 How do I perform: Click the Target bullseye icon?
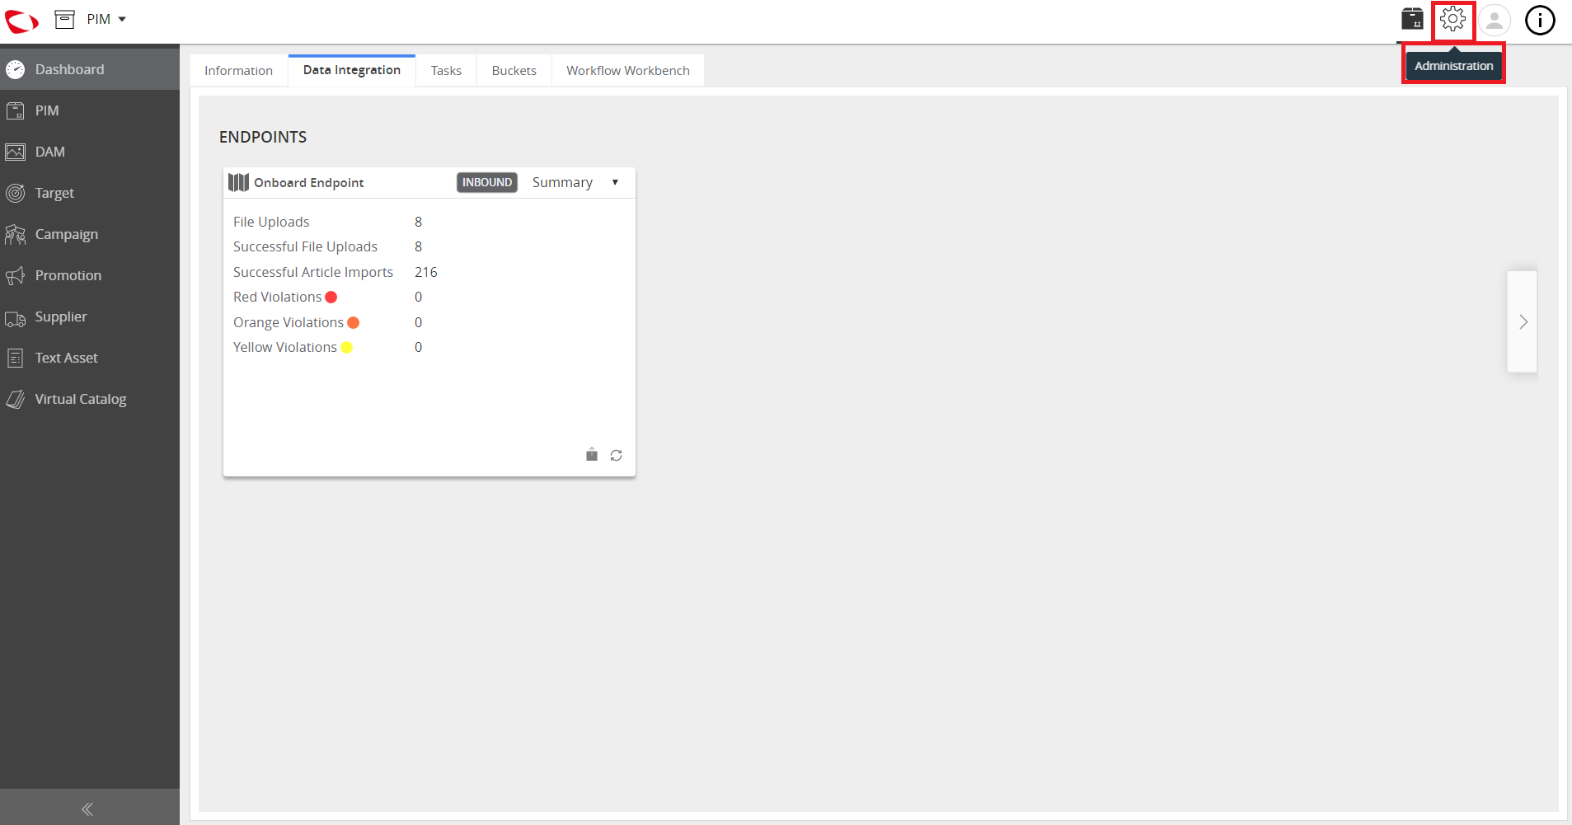tap(15, 193)
